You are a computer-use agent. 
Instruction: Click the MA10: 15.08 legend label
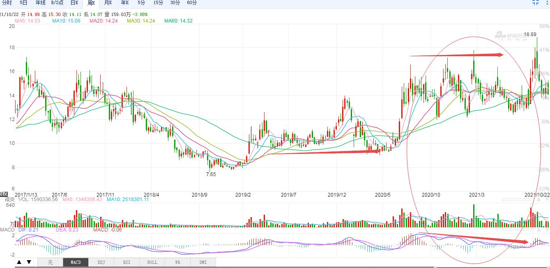click(66, 21)
